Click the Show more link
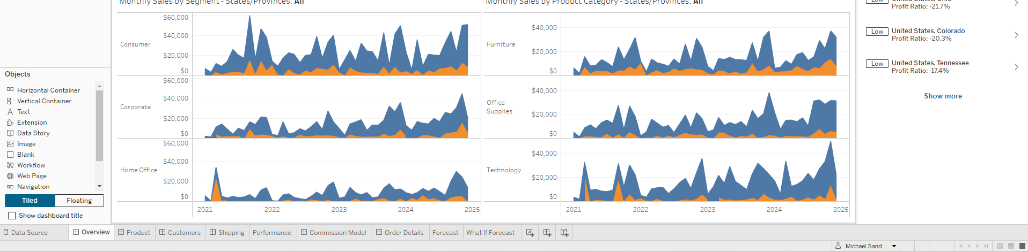Screen dimensions: 1028x252 (x=943, y=96)
